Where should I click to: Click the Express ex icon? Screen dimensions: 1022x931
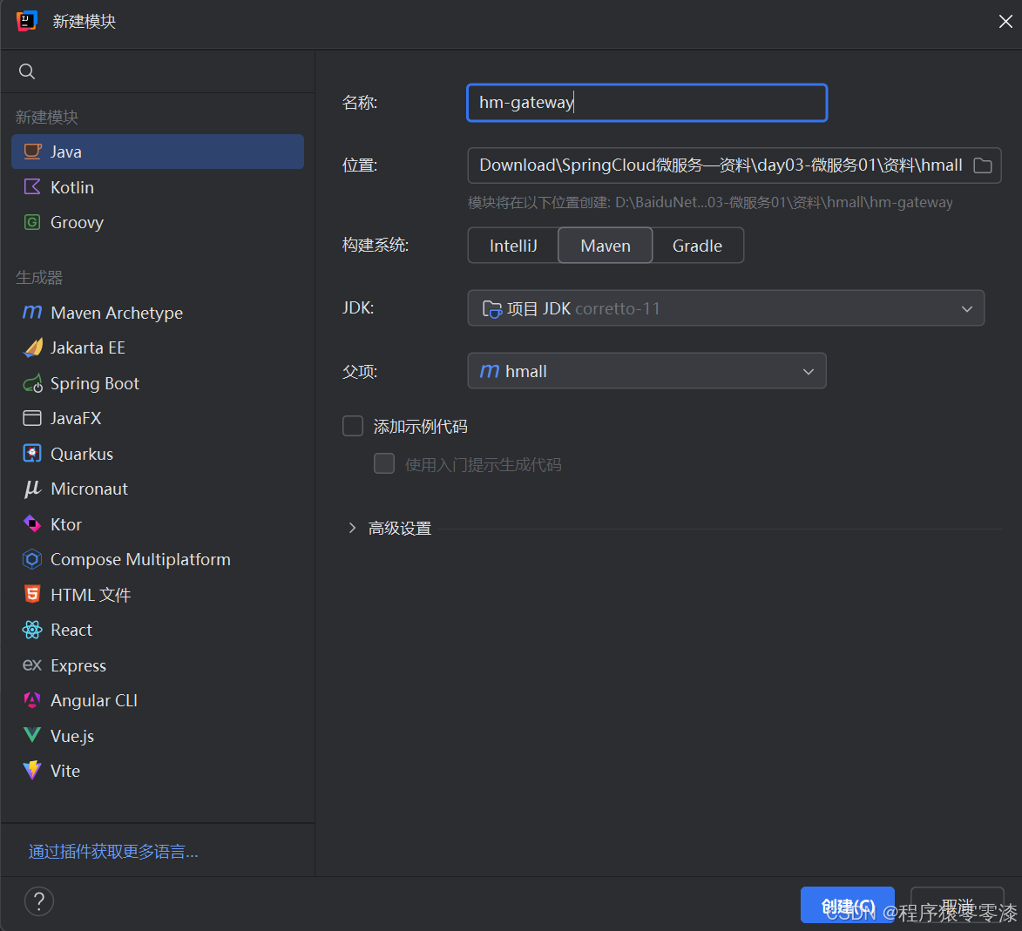coord(32,665)
